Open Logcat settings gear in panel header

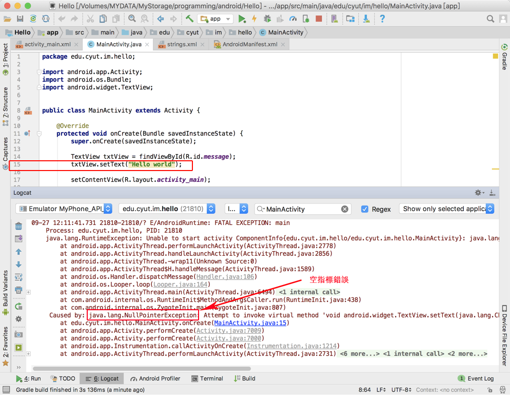point(479,193)
